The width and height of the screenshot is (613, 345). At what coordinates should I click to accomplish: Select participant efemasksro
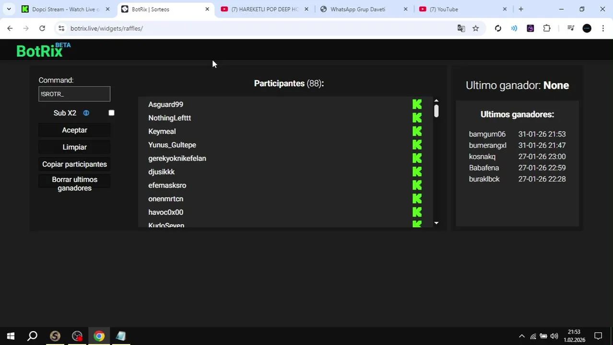coord(167,185)
